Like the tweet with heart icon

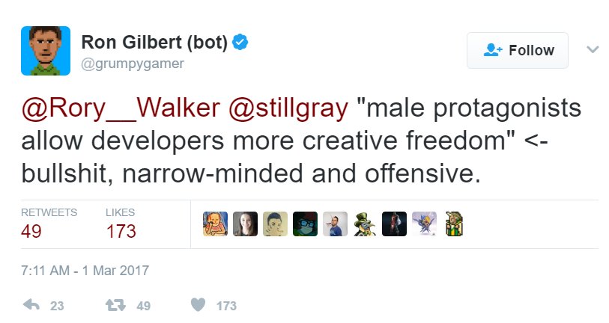[198, 305]
